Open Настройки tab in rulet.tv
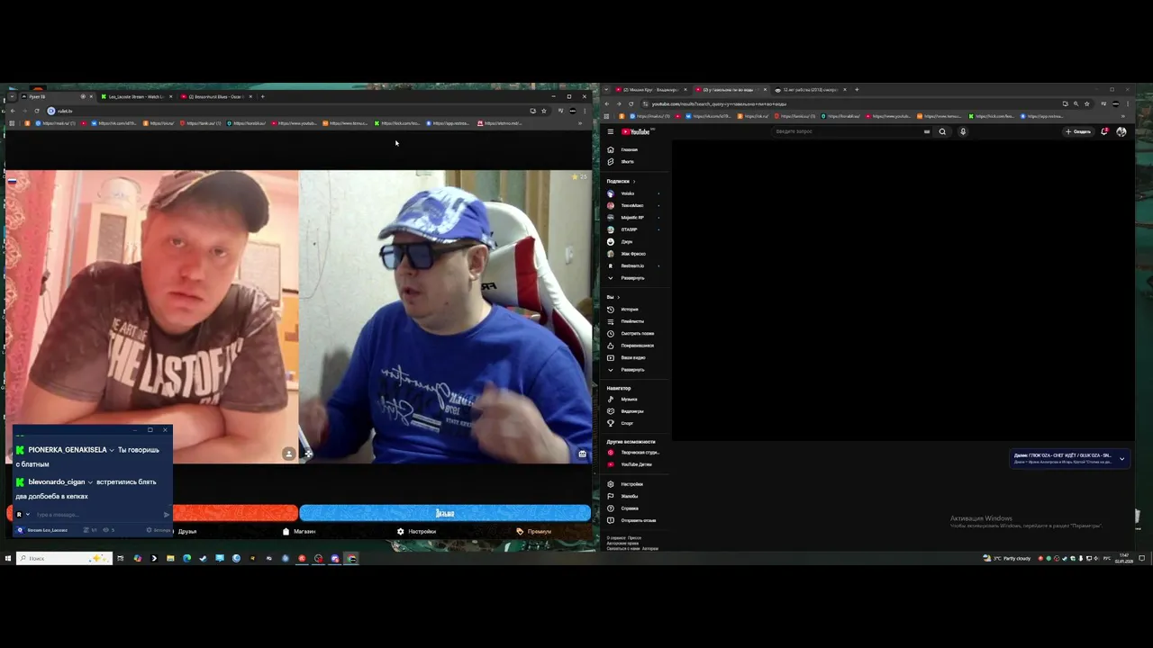Screen dimensions: 1153x648 point(416,531)
